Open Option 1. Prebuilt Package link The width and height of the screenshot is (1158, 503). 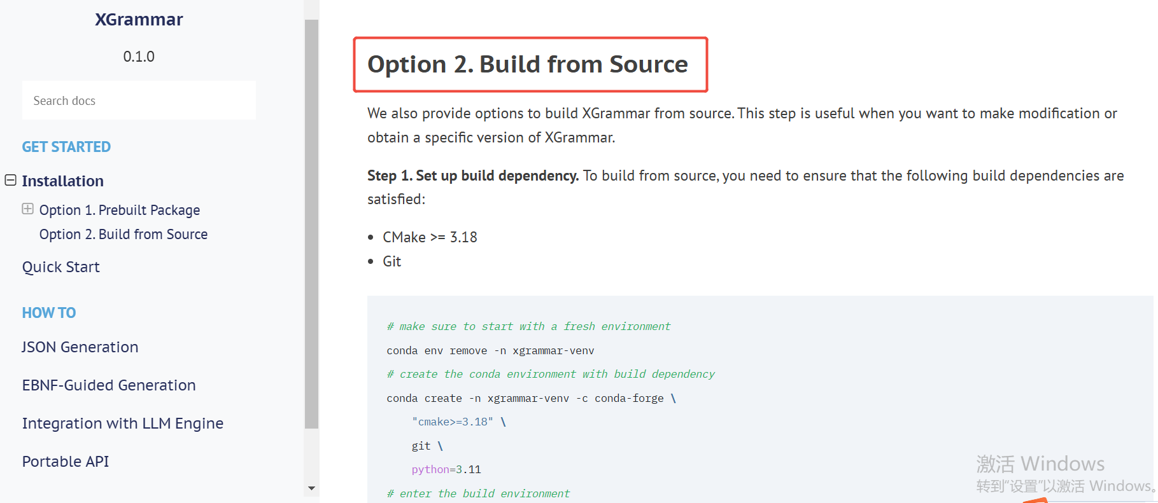click(120, 210)
